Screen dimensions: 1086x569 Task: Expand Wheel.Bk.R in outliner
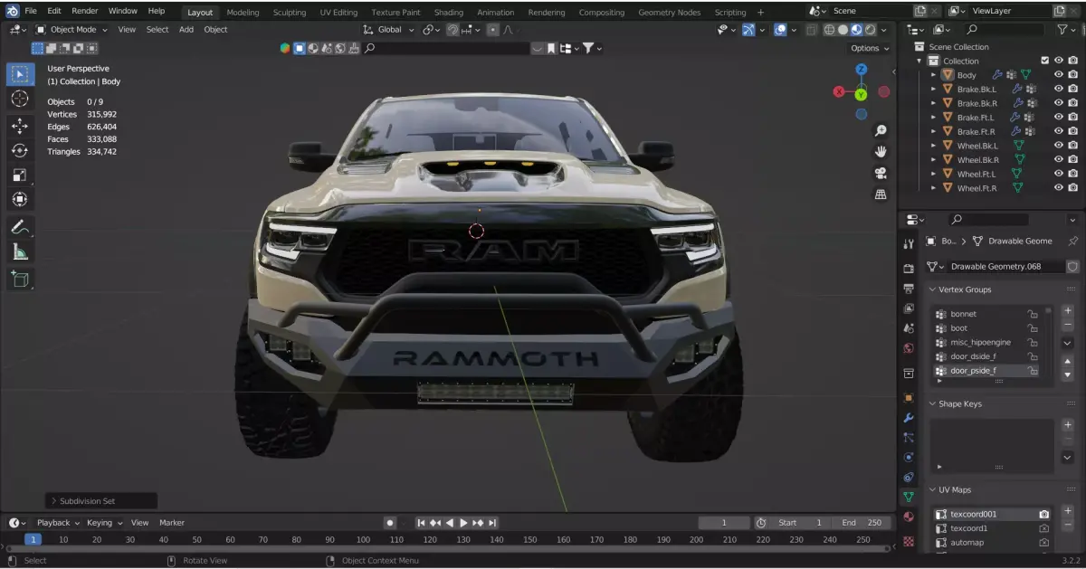[x=934, y=159]
